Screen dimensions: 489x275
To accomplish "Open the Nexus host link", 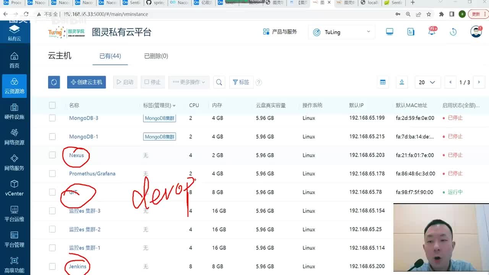I will coord(76,155).
